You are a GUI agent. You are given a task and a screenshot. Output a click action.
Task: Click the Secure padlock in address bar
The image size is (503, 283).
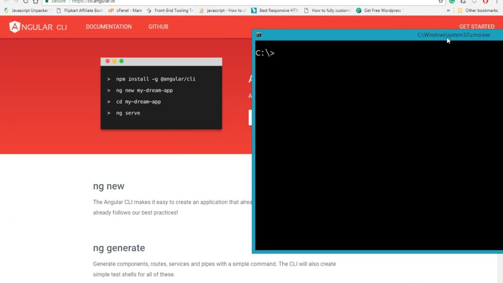tap(47, 2)
